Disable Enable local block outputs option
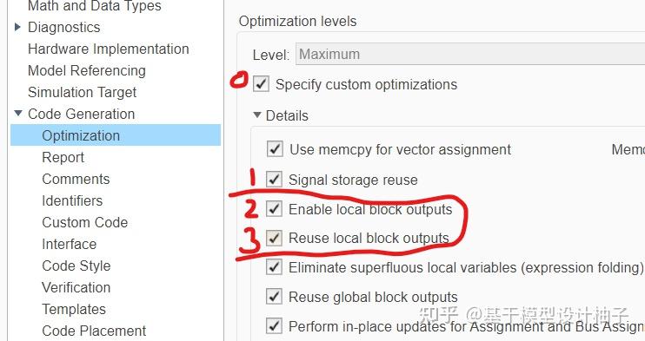Screen dimensions: 645x341 tap(274, 209)
